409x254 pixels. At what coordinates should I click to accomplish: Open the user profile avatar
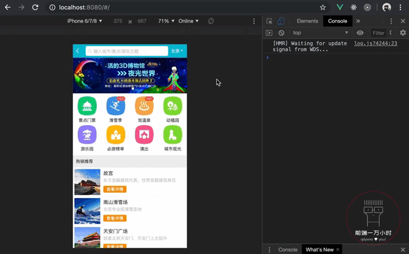[x=387, y=7]
